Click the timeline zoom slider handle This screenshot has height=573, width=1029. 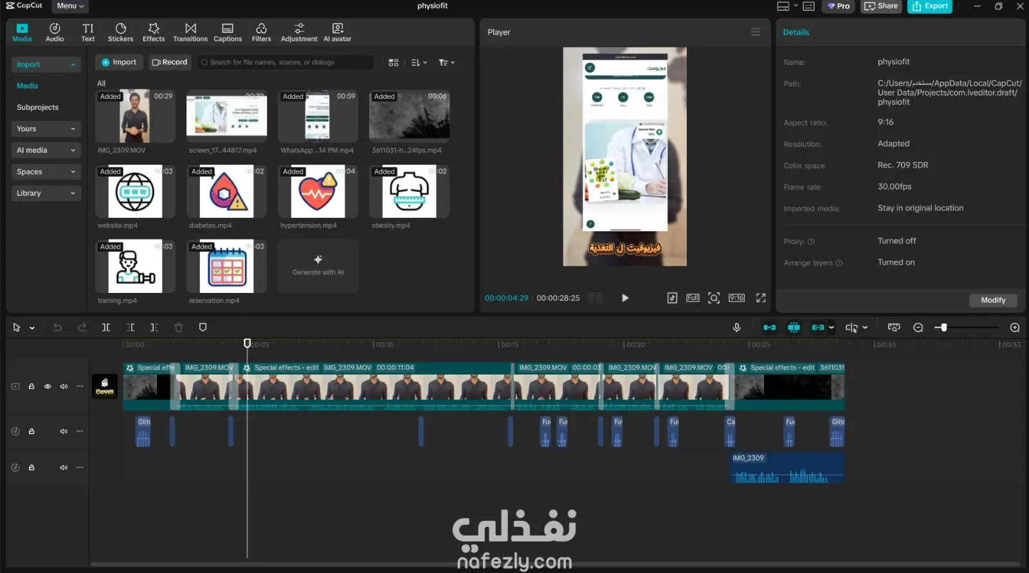coord(943,328)
